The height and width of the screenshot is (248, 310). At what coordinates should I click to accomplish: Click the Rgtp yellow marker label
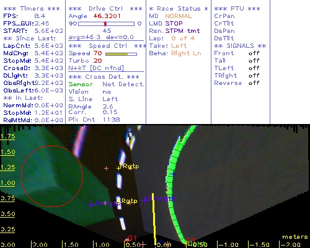coord(130,201)
